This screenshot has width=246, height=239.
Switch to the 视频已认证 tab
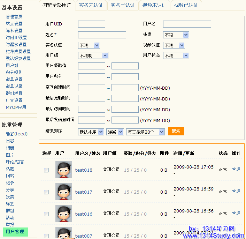(x=186, y=5)
